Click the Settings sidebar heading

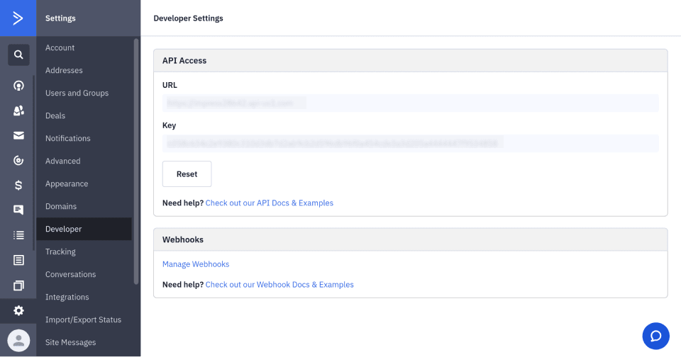click(x=60, y=18)
